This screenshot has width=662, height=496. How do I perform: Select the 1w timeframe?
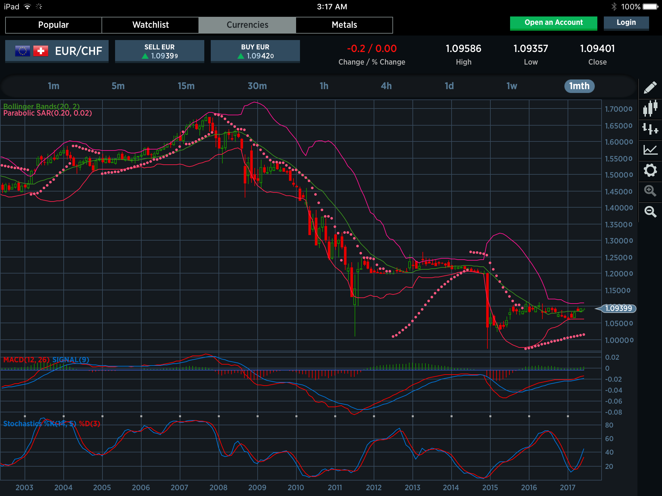coord(512,86)
